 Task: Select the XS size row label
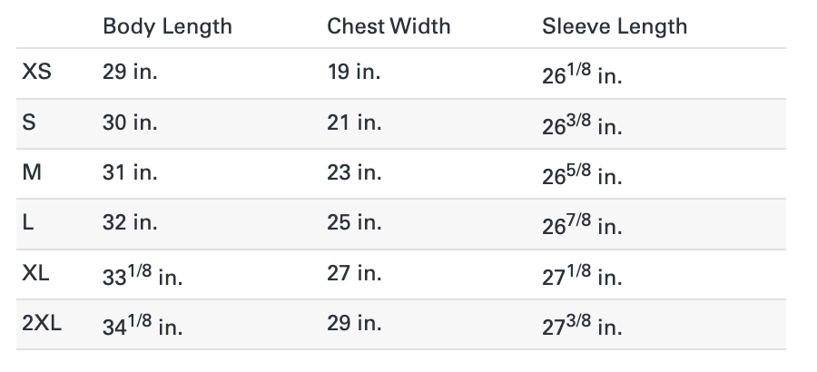[x=36, y=73]
